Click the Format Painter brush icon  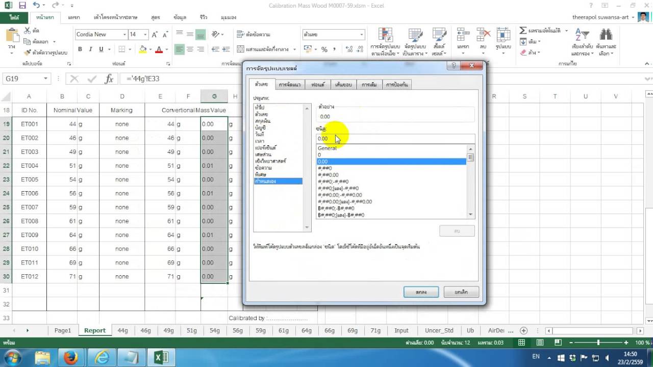coord(27,53)
